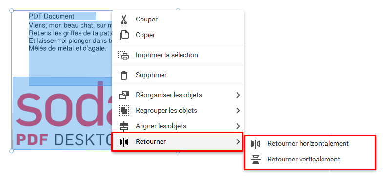Expand Regrouper les objets submenu arrow
The width and height of the screenshot is (384, 180).
pos(238,111)
